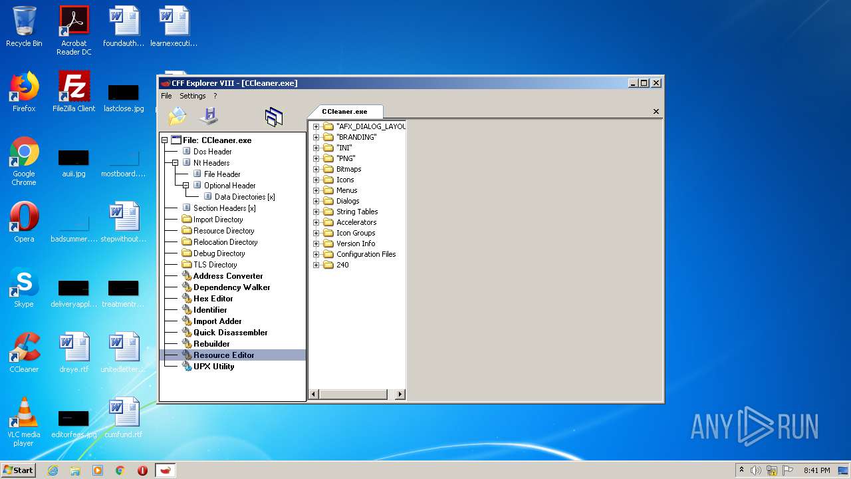This screenshot has height=479, width=851.
Task: Open Address Converter tool
Action: tap(227, 276)
